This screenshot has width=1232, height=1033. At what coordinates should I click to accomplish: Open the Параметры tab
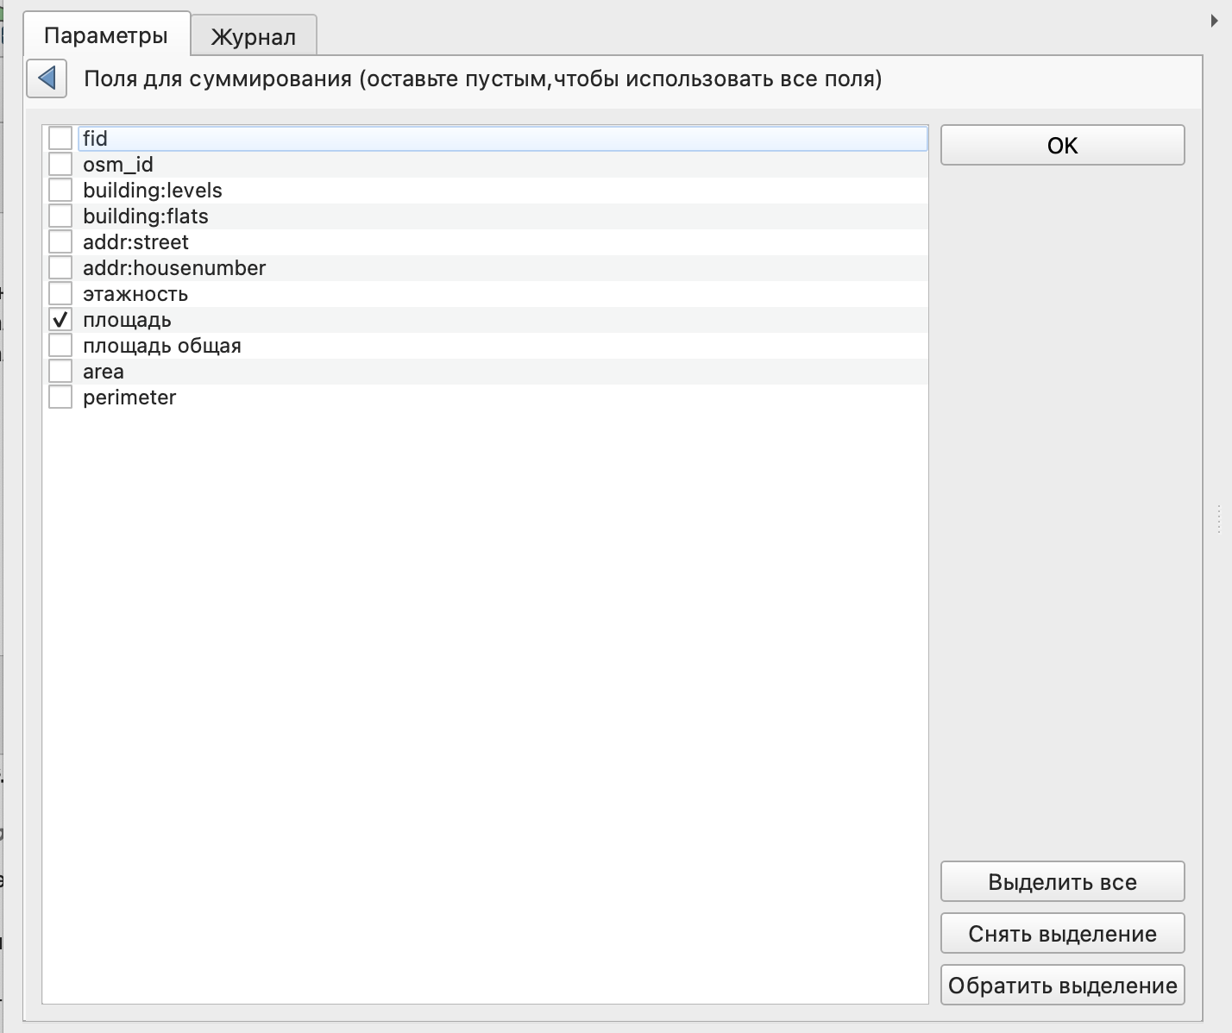[106, 35]
